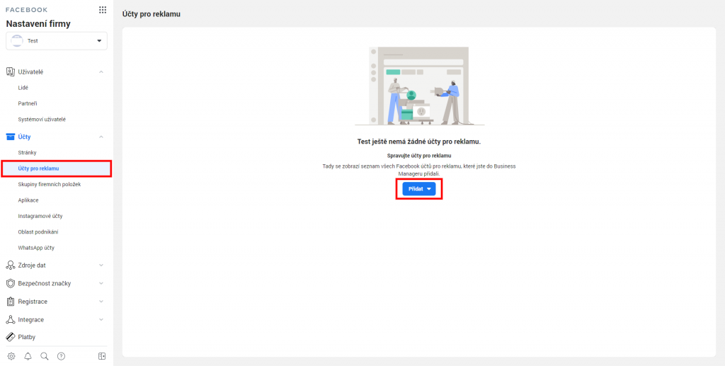This screenshot has height=366, width=725.
Task: Click the Platby payments icon
Action: pos(11,337)
